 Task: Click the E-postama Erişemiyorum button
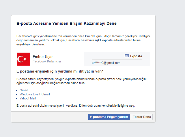(109, 117)
